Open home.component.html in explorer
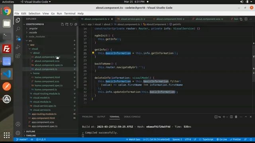255x143 pixels. point(47,77)
